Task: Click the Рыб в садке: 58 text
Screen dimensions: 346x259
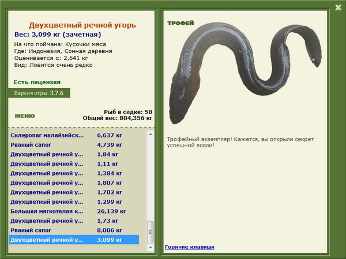Action: 128,112
